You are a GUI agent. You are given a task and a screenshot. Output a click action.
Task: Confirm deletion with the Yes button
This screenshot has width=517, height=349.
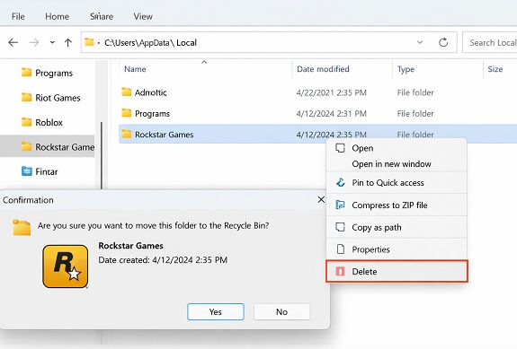pyautogui.click(x=216, y=311)
